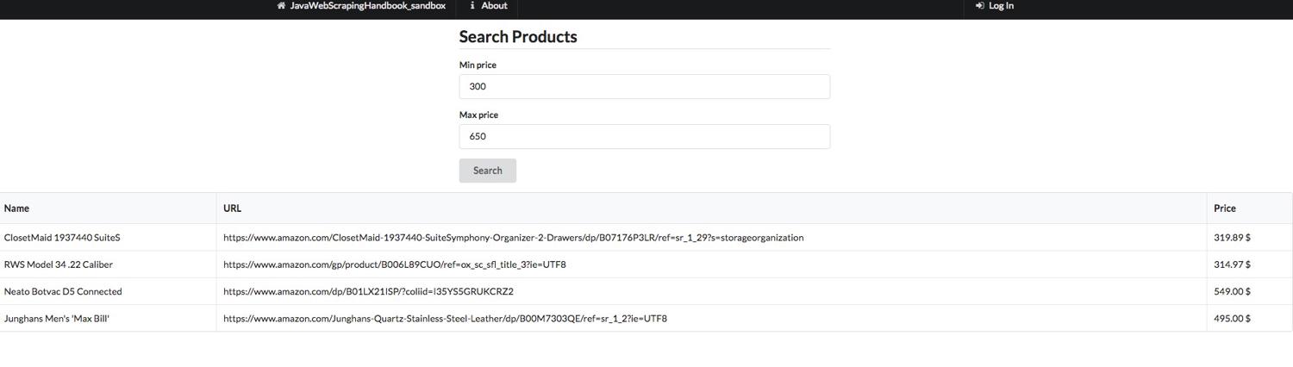The image size is (1293, 367).
Task: Click the 549.00 $ price cell
Action: (1249, 291)
